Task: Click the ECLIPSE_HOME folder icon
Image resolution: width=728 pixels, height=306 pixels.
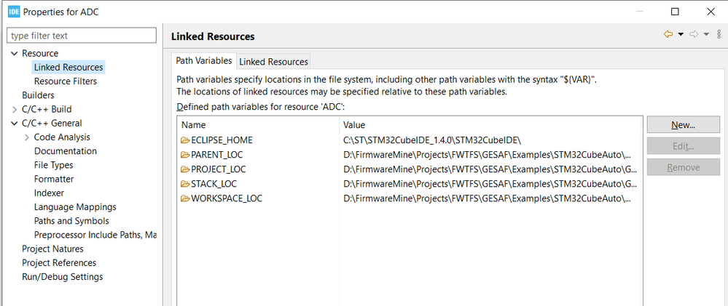Action: click(x=185, y=140)
